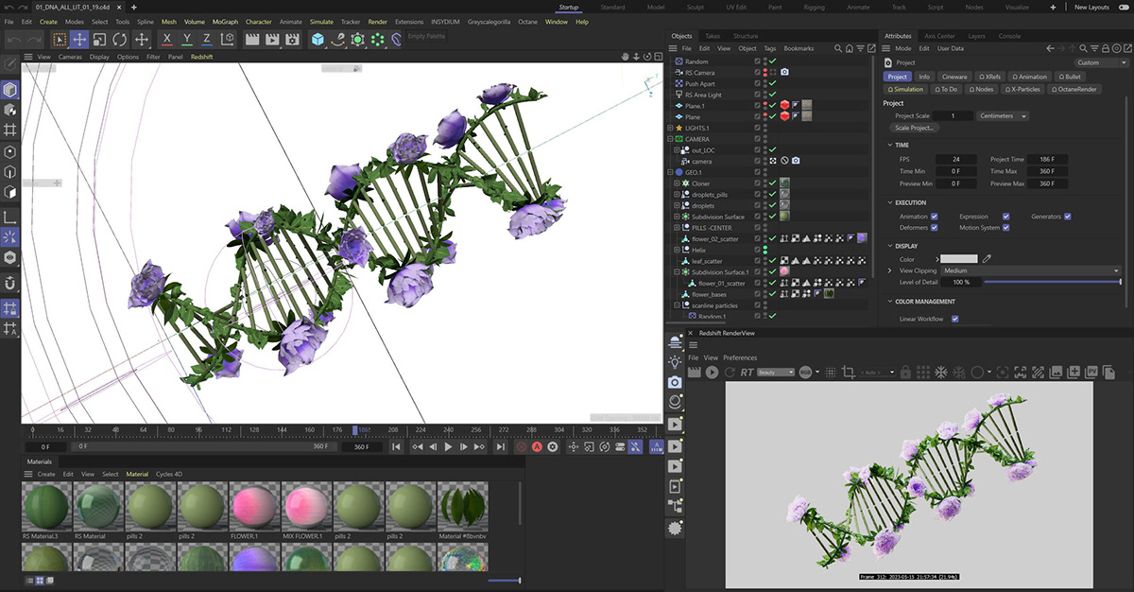Click the Scale Project... button

click(x=914, y=128)
